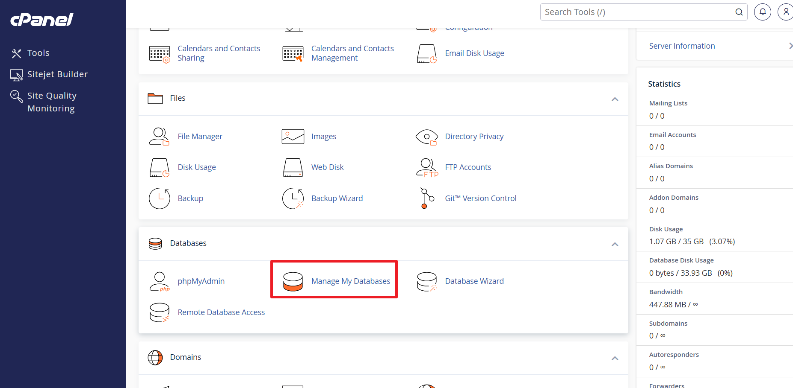Click the Databases section header icon
793x388 pixels.
point(155,244)
